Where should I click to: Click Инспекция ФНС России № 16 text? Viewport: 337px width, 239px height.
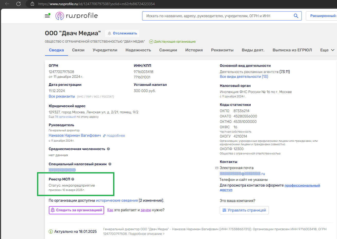coord(256,92)
